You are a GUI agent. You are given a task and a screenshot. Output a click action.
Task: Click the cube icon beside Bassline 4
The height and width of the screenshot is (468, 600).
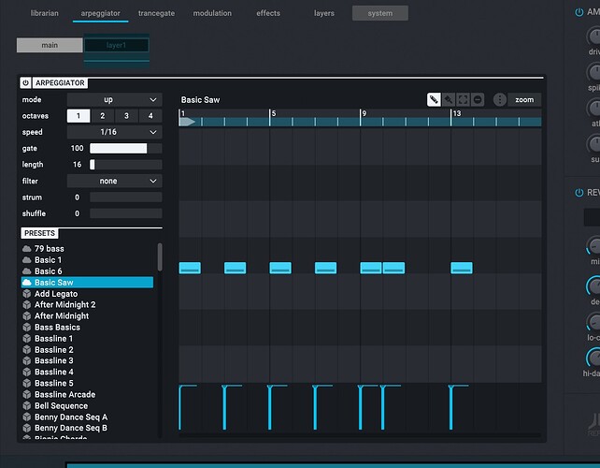click(x=27, y=372)
